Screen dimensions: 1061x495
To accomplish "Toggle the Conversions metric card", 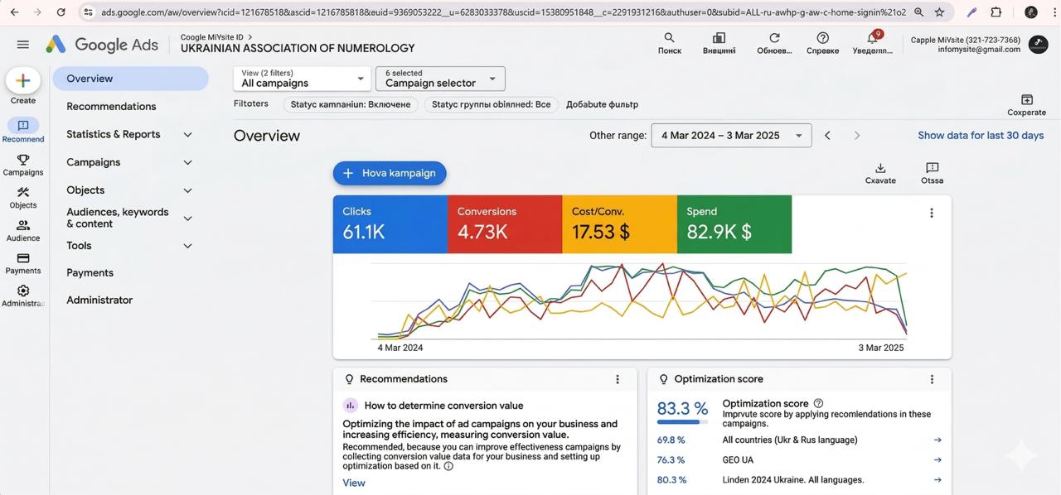I will click(503, 223).
